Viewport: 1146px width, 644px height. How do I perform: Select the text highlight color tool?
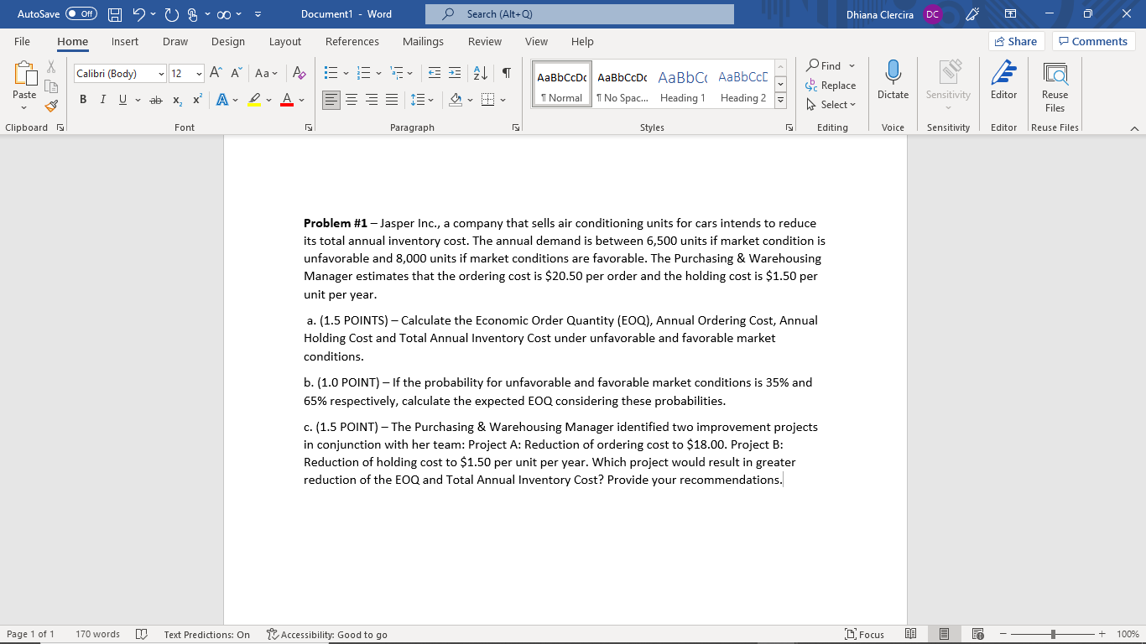[x=254, y=99]
